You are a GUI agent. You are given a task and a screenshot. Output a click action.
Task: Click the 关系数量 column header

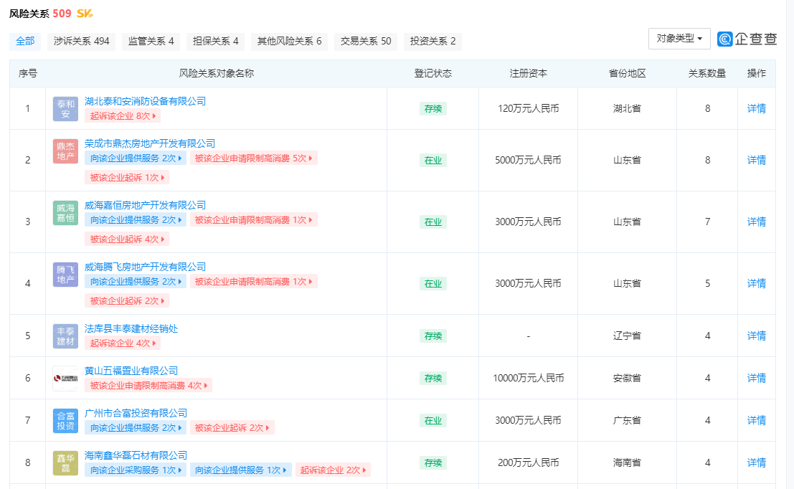tap(707, 74)
